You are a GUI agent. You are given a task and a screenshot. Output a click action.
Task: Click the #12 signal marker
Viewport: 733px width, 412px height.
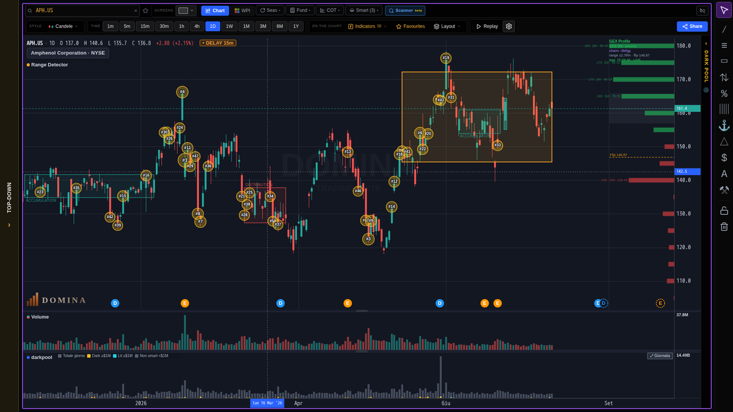[394, 181]
